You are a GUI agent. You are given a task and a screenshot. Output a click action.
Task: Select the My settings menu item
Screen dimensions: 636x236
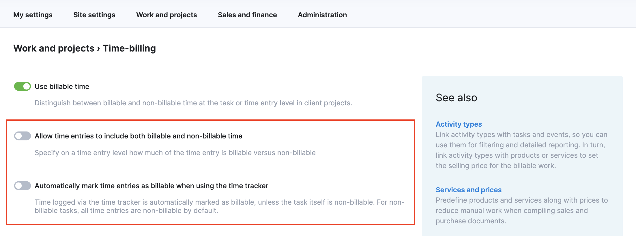pyautogui.click(x=33, y=15)
